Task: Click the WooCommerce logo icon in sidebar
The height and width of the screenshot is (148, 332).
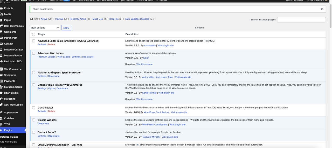Action: pos(2,69)
